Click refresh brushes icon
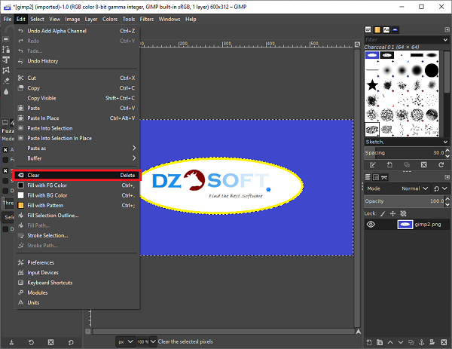Viewport: 452px width, 349px height. click(x=441, y=164)
